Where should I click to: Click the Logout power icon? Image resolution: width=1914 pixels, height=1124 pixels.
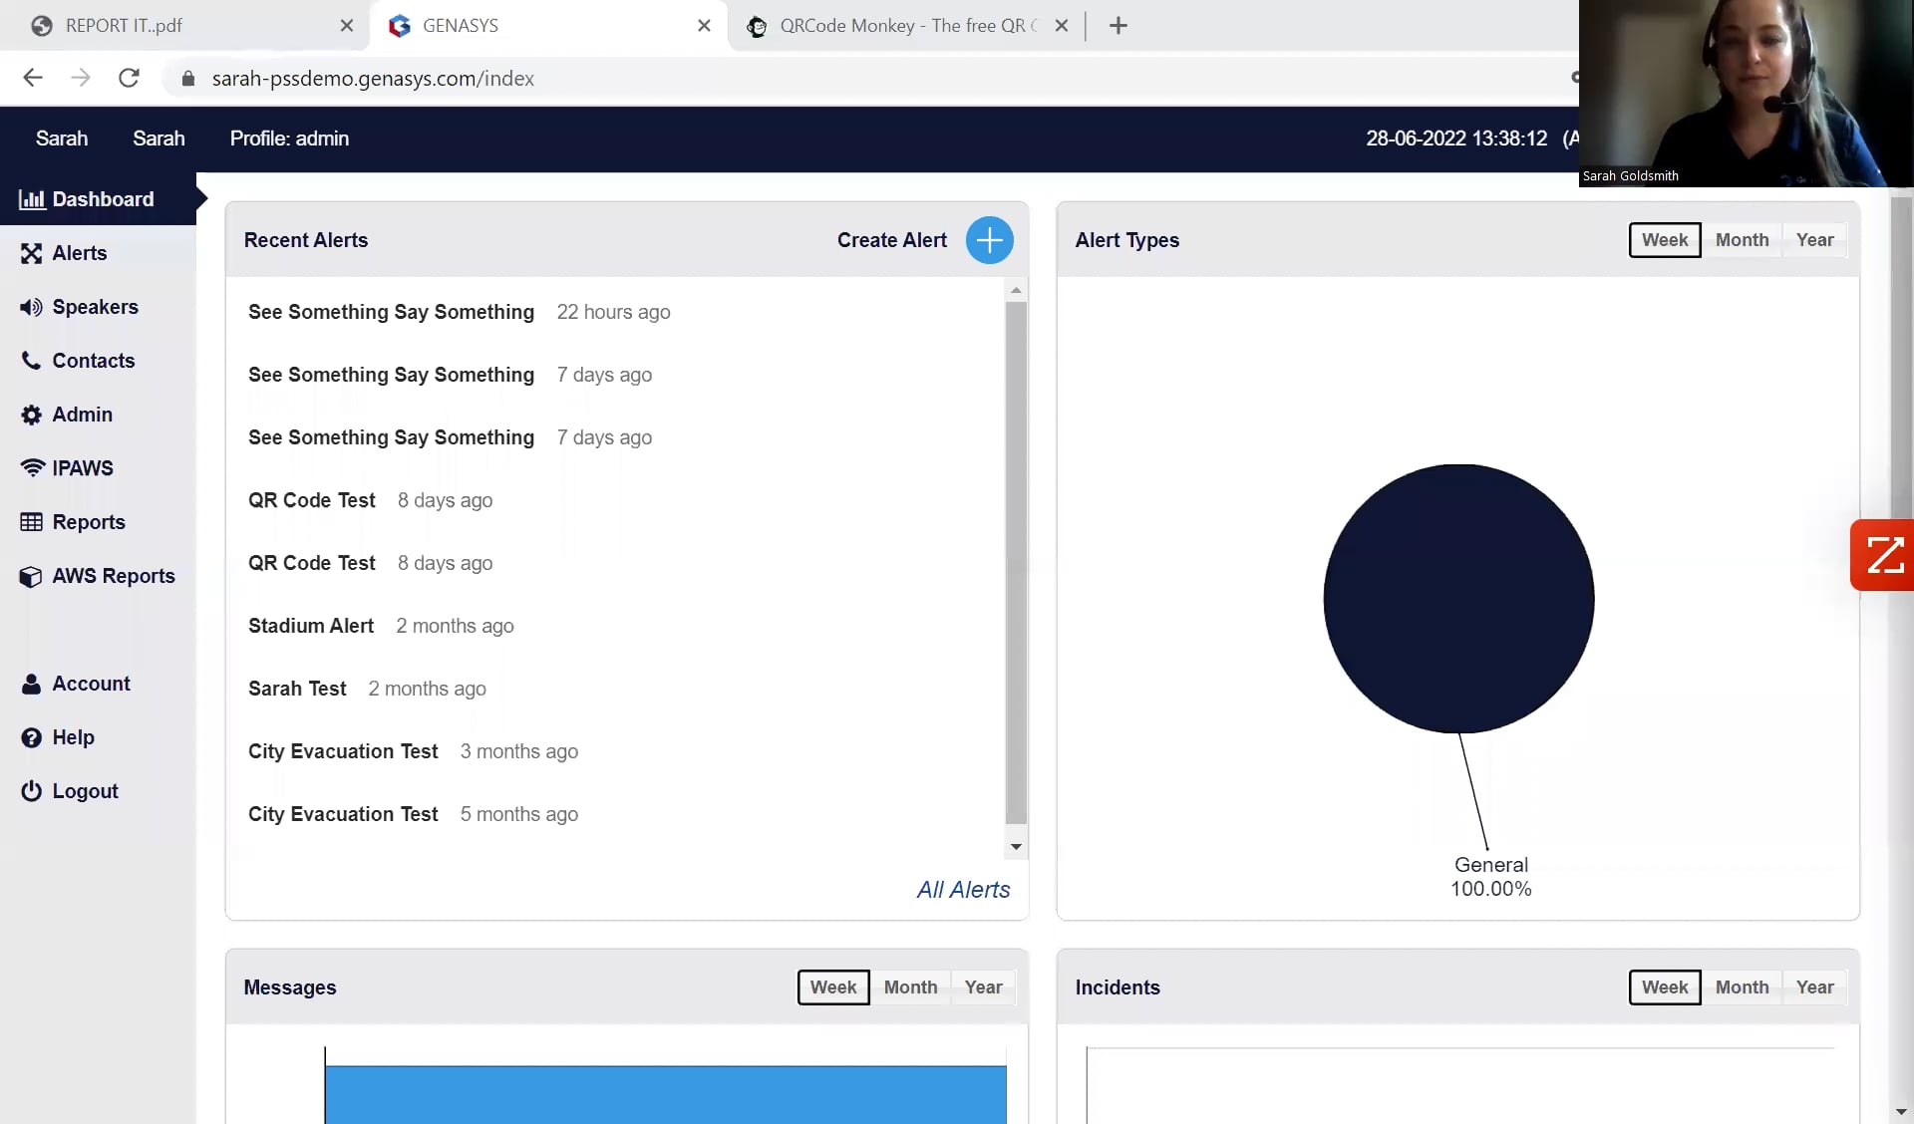(32, 791)
